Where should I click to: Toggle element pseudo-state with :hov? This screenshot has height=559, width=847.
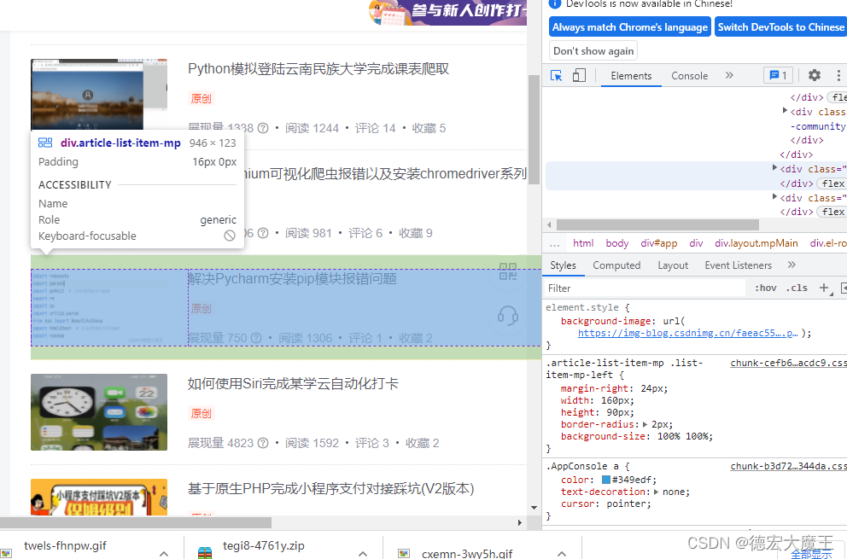(x=768, y=288)
